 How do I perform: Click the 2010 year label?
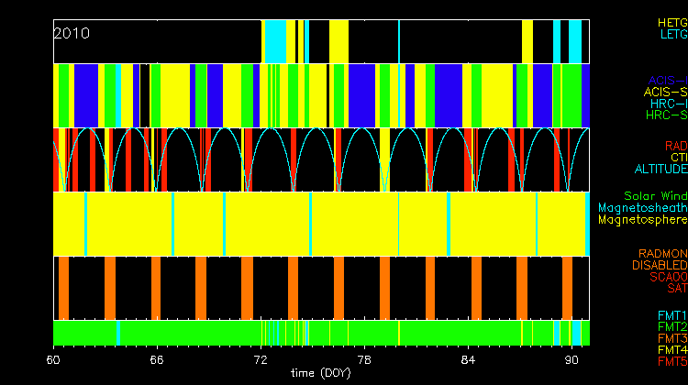tap(72, 33)
